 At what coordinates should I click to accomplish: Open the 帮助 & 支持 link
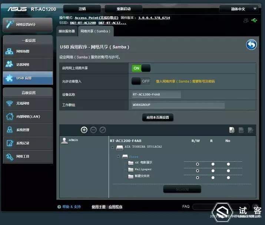pos(72,207)
